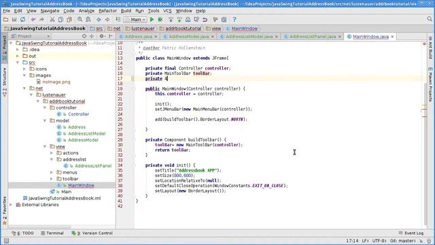Click the Copy toolbar icon
The width and height of the screenshot is (435, 245).
click(60, 20)
